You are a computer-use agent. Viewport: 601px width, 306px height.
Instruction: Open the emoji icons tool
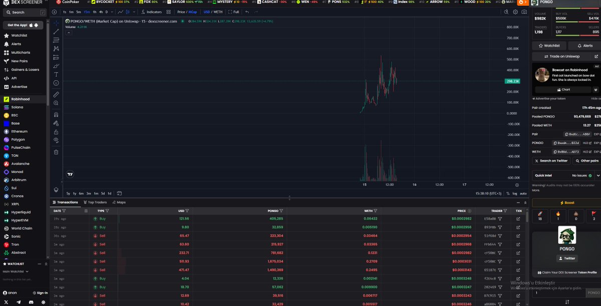(x=56, y=83)
